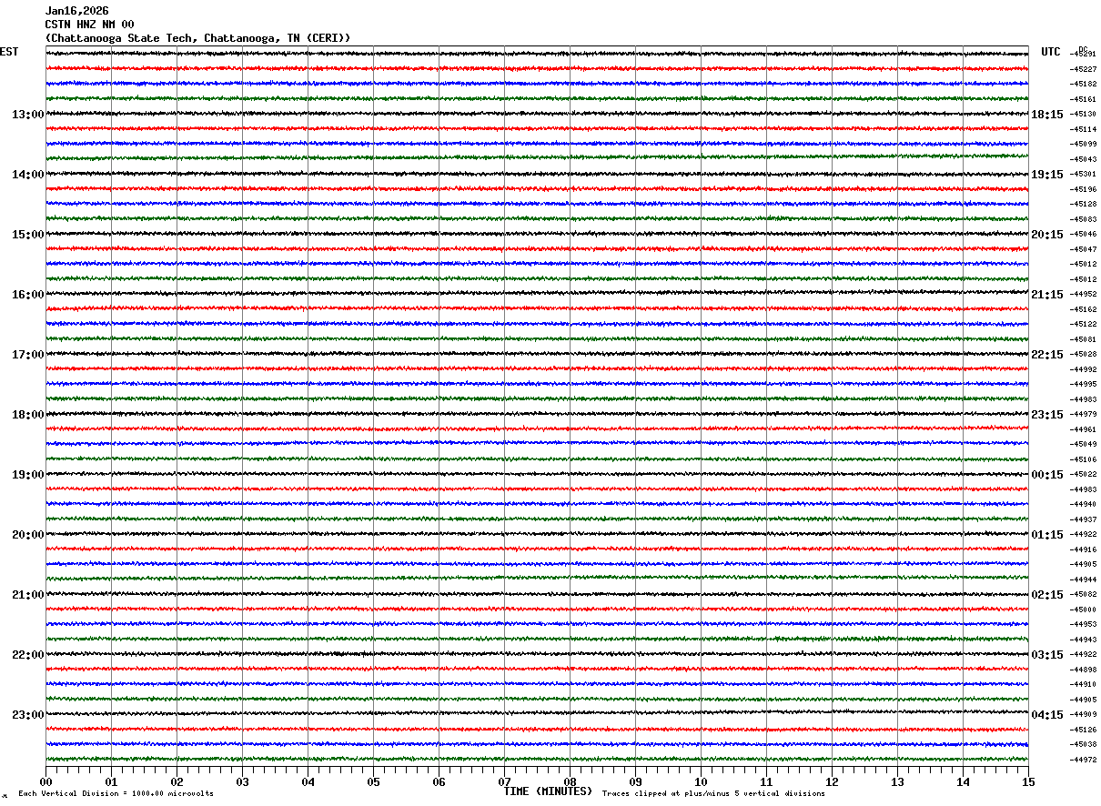Click the 19:15 UTC time label
Screen dimensions: 1101x806
tap(1047, 175)
